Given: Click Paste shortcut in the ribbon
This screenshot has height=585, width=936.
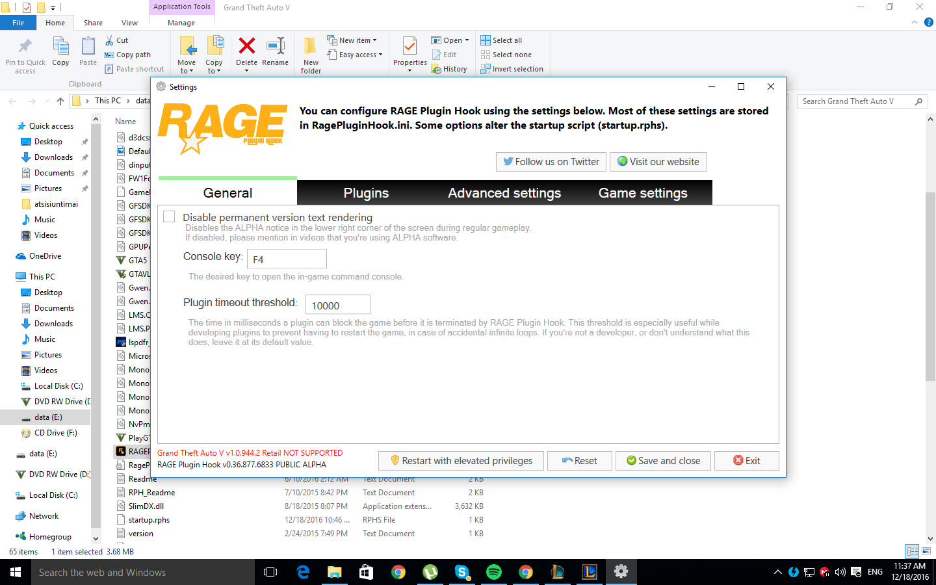Looking at the screenshot, I should point(135,69).
